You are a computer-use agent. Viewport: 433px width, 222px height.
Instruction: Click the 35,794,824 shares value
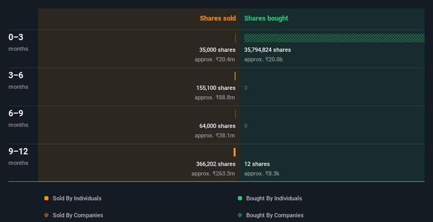267,50
